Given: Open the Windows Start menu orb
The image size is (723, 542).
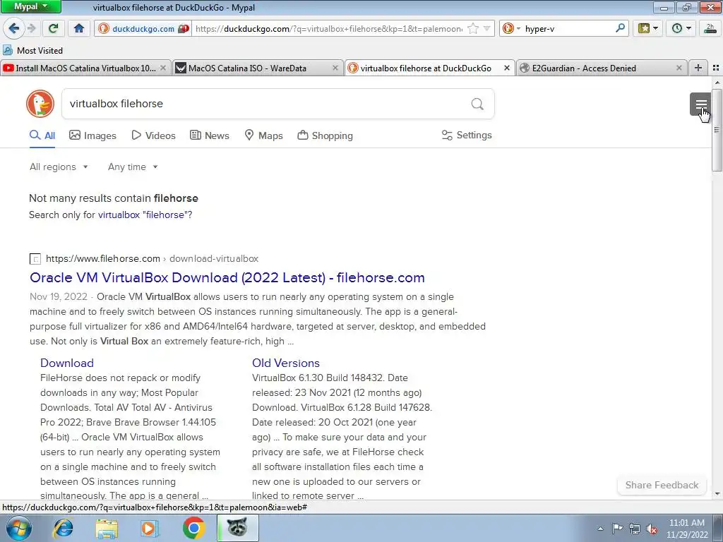Looking at the screenshot, I should tap(18, 528).
